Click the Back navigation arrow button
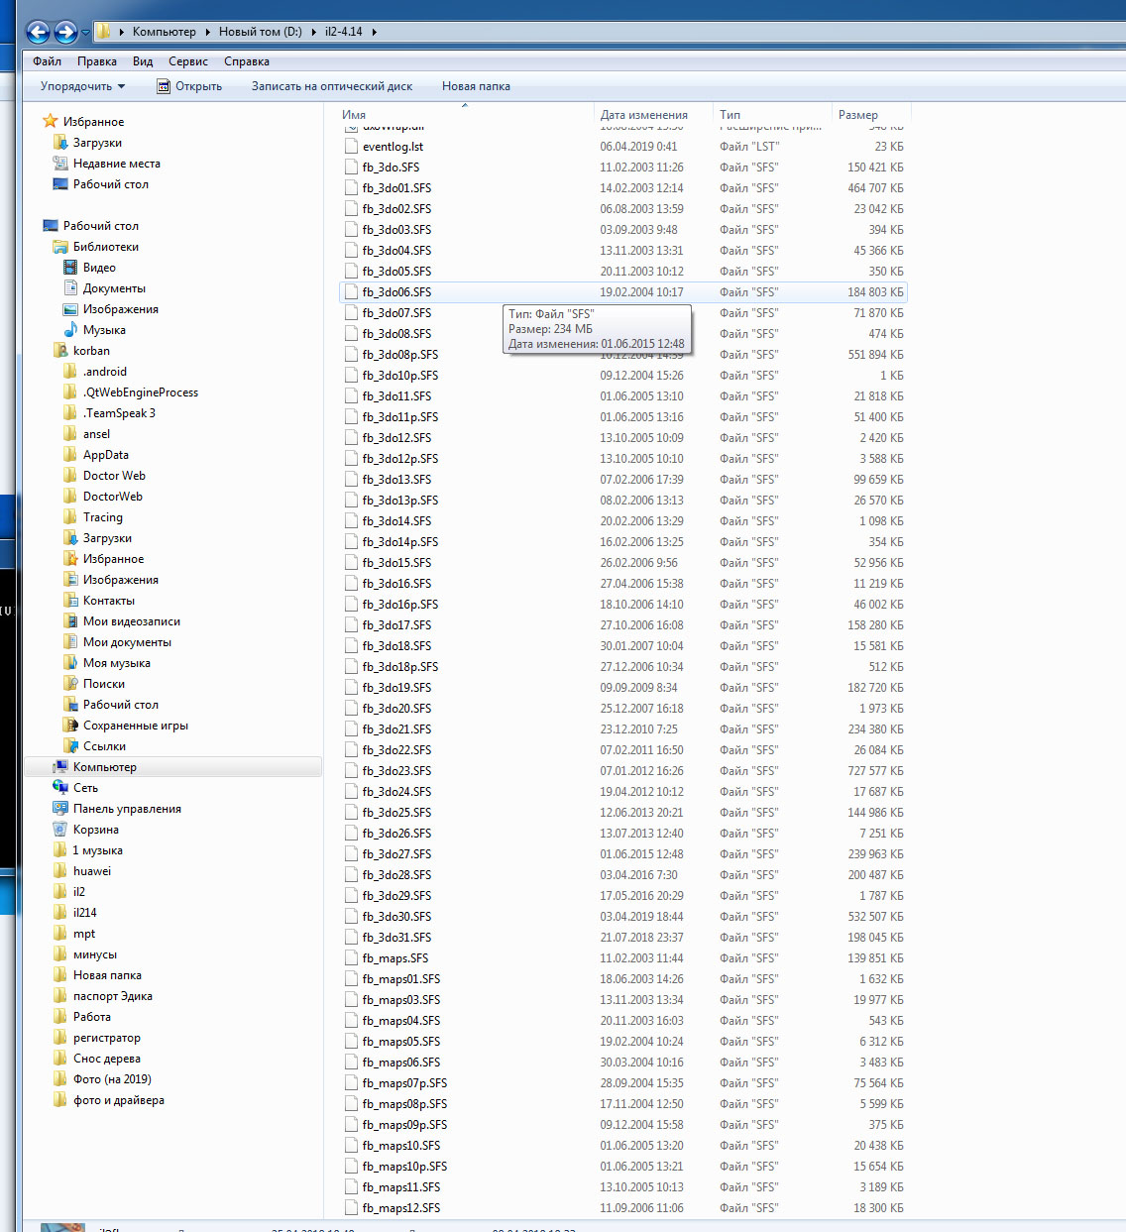1126x1232 pixels. tap(38, 32)
